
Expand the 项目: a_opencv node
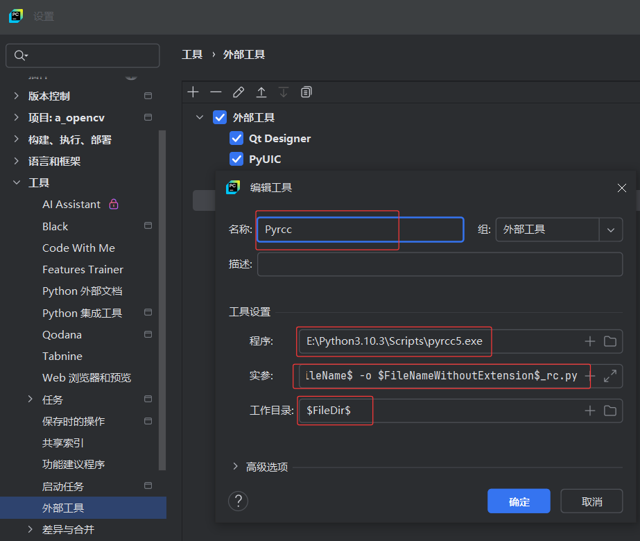(x=17, y=118)
